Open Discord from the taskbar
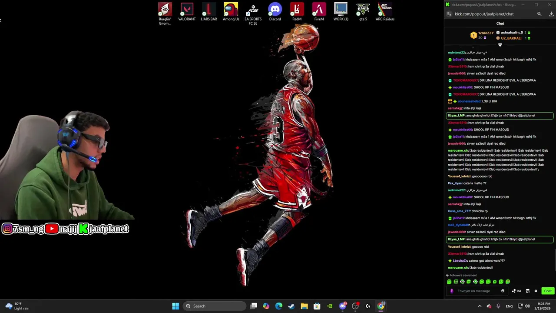The width and height of the screenshot is (556, 313). click(343, 306)
